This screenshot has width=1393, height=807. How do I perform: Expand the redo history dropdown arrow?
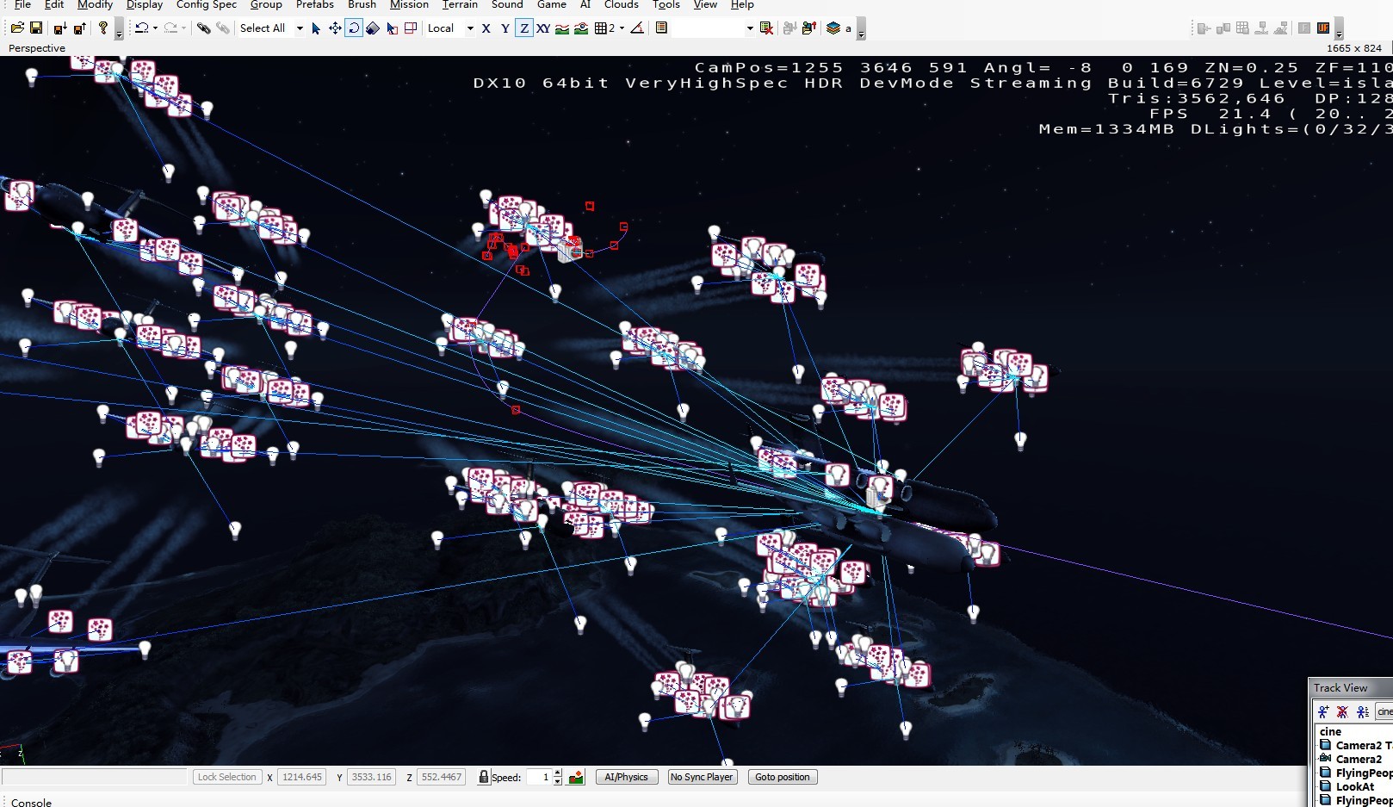click(183, 28)
